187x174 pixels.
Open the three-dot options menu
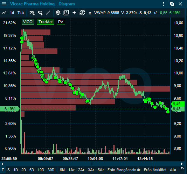tap(164, 4)
